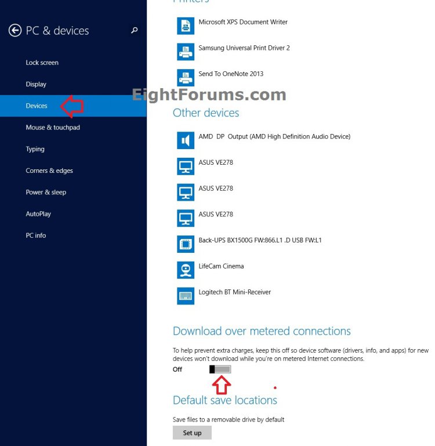Select the Back-UPS BX1500G device icon

pyautogui.click(x=186, y=244)
